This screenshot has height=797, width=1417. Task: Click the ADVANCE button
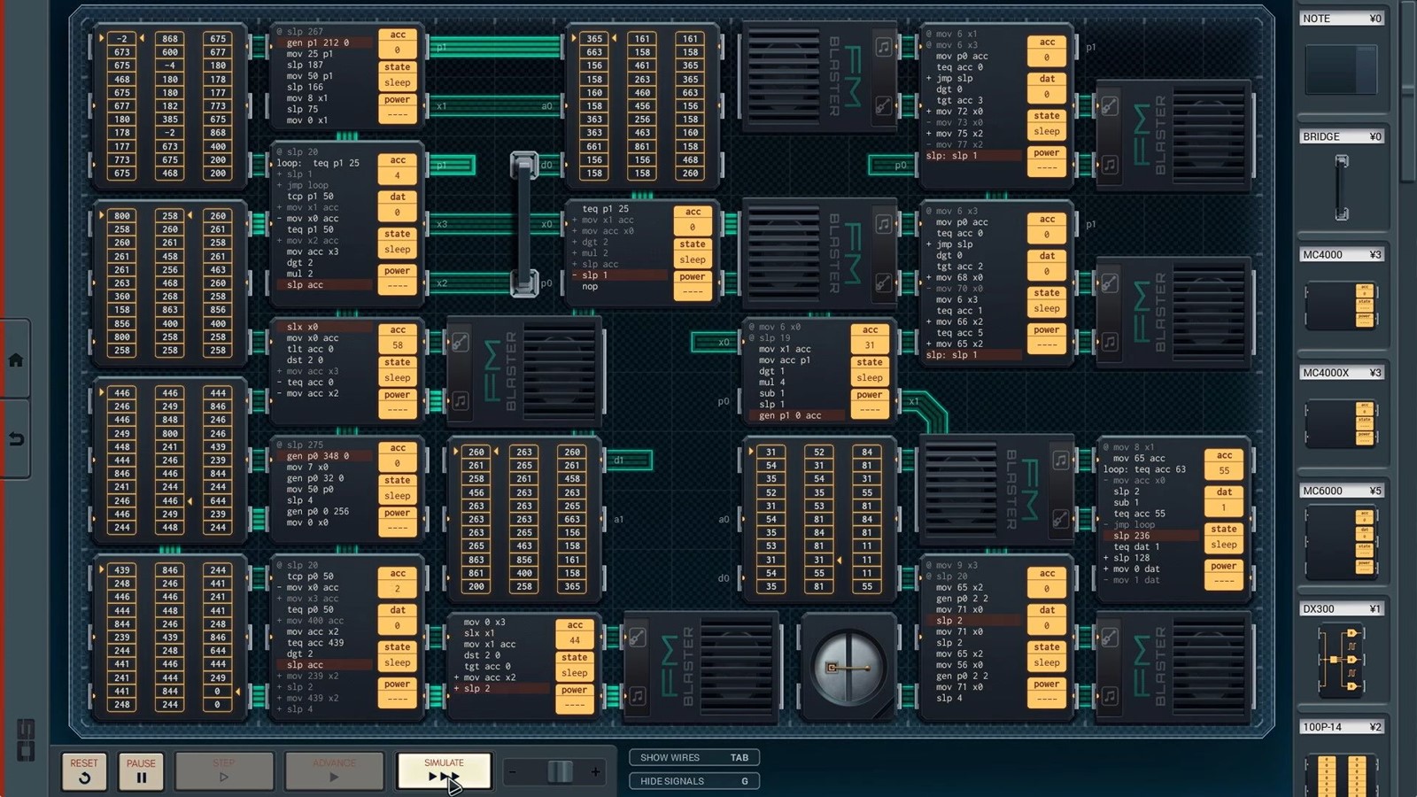coord(334,771)
